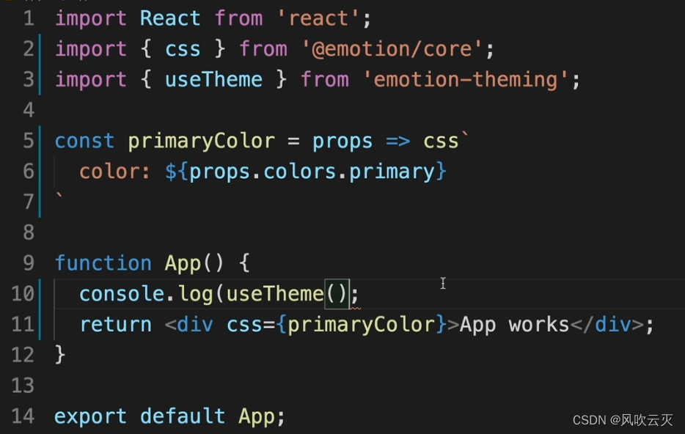The width and height of the screenshot is (685, 434).
Task: Click props.colors.primary expression
Action: (312, 172)
